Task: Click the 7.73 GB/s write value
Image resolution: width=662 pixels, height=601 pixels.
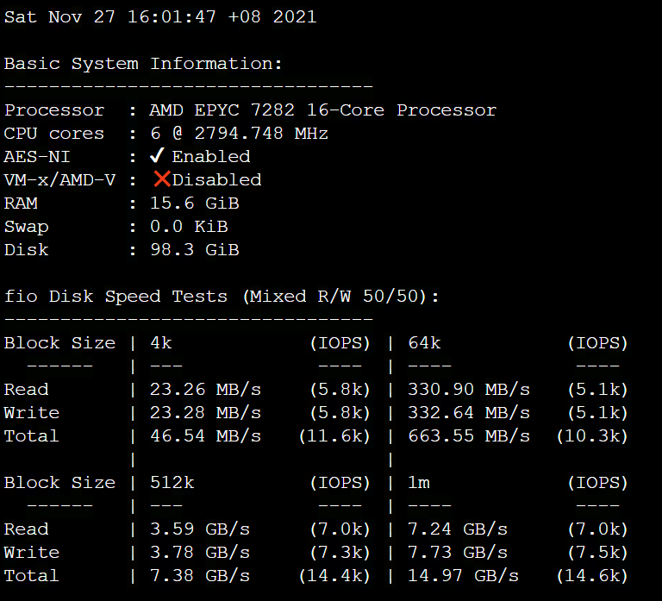Action: [x=458, y=553]
